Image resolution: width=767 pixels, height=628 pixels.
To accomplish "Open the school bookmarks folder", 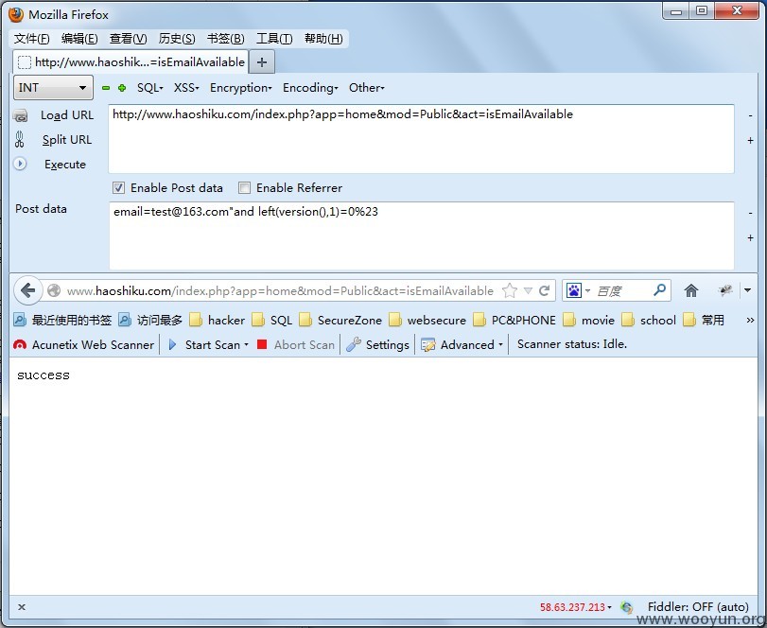I will tap(649, 320).
